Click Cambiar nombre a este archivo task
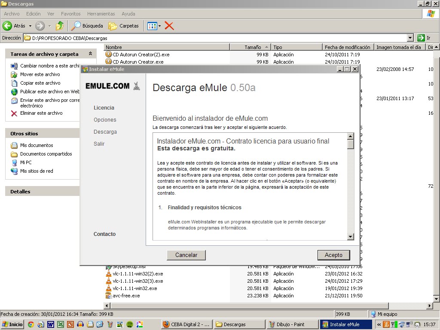The height and width of the screenshot is (330, 440). [x=45, y=66]
